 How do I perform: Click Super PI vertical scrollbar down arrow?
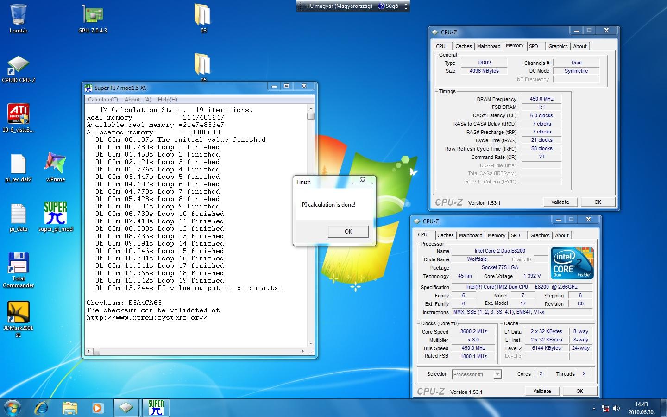coord(310,344)
